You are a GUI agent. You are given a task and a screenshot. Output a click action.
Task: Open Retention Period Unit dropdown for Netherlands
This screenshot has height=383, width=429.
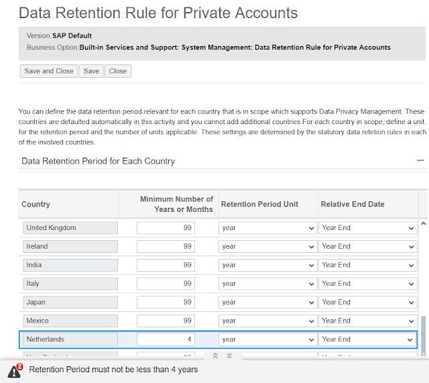click(x=267, y=339)
